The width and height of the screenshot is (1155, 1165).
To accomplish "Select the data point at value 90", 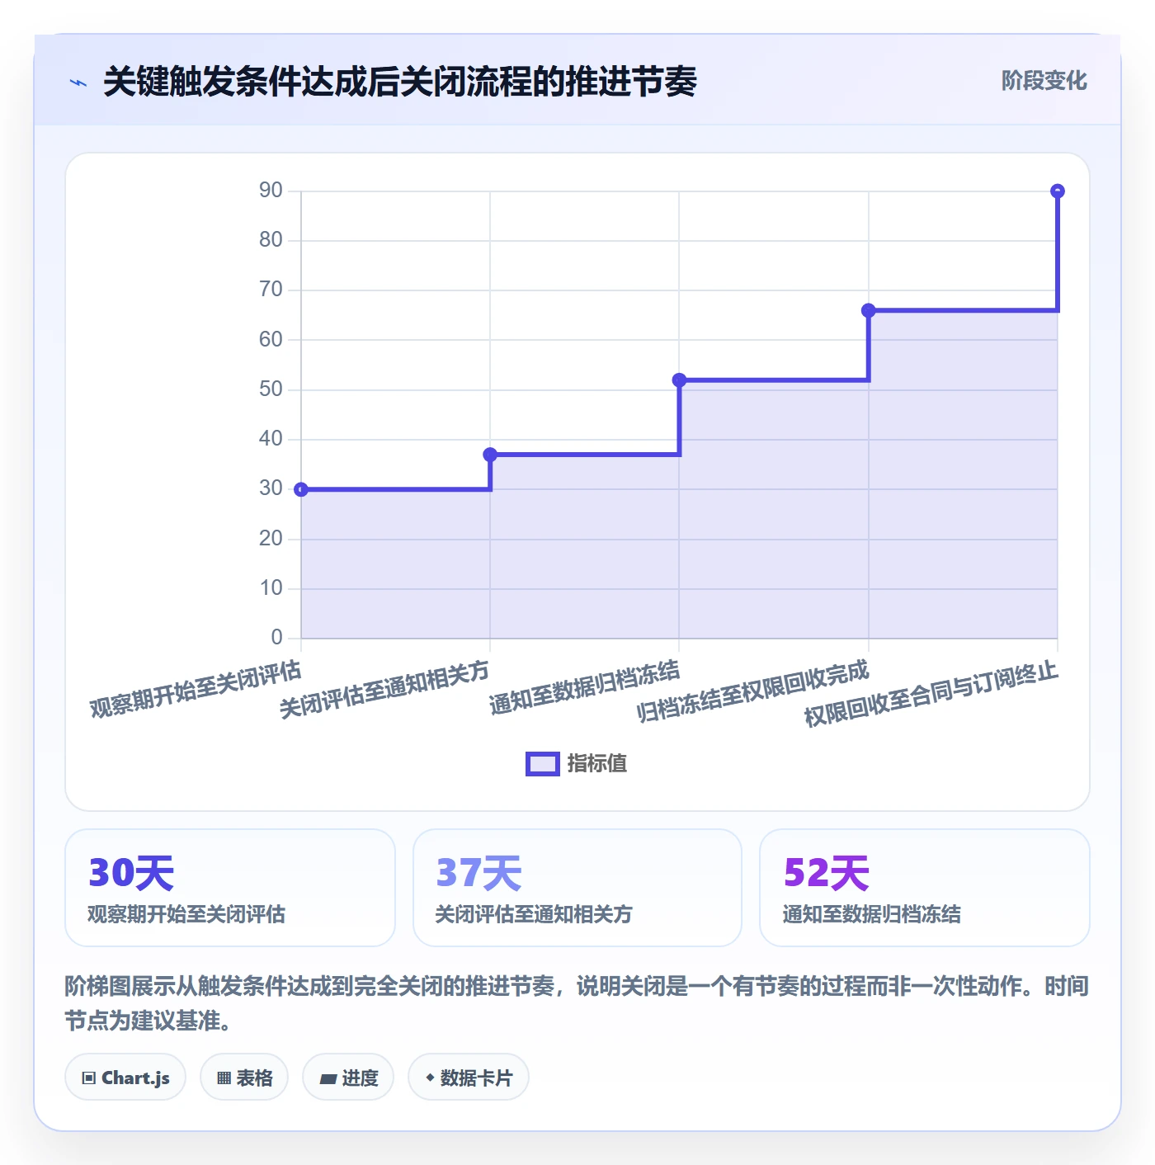I will pos(1058,191).
